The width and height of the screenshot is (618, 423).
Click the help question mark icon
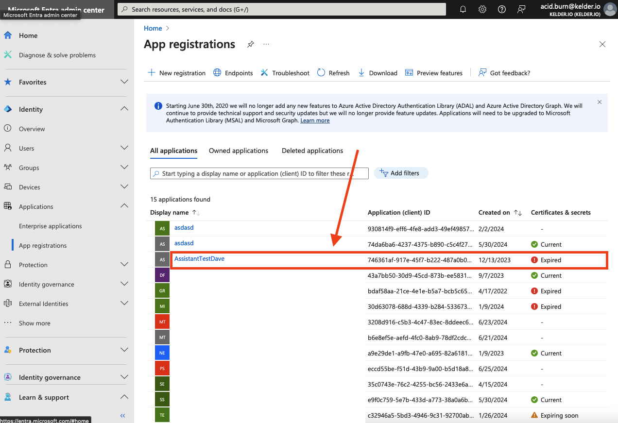502,9
